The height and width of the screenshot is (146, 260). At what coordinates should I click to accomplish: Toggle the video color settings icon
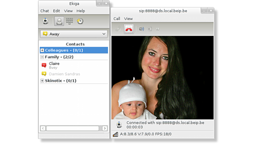point(150,29)
